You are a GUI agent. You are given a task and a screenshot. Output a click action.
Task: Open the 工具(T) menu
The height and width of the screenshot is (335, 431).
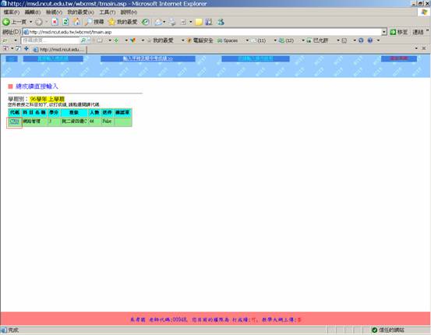click(x=108, y=12)
